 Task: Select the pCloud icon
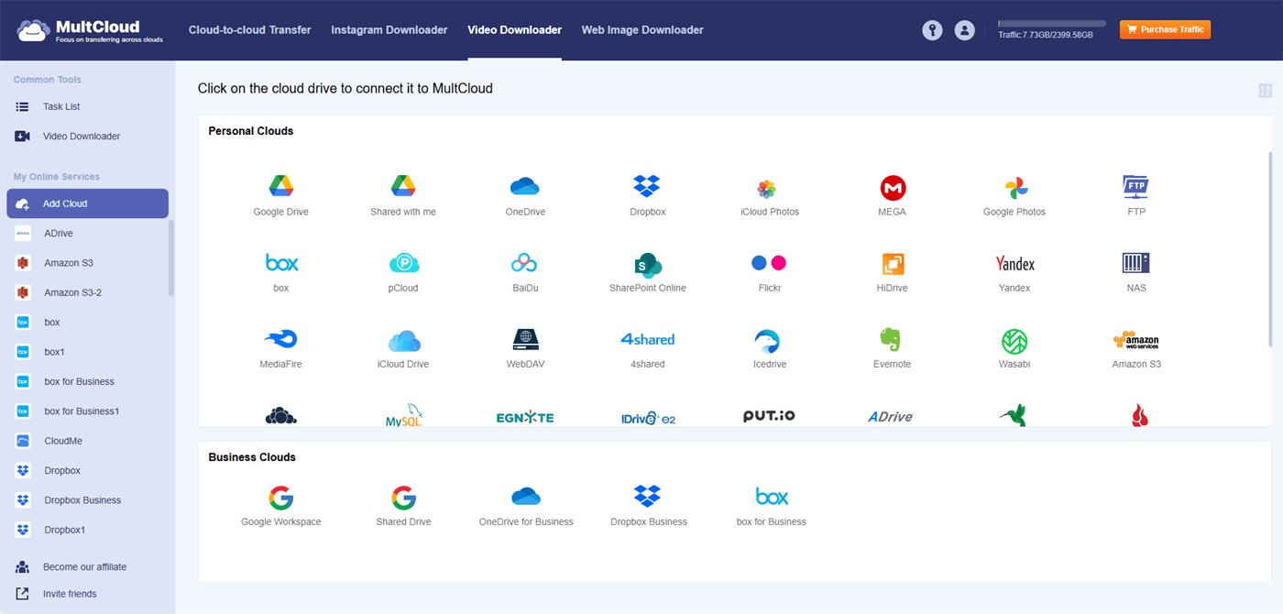pos(403,264)
